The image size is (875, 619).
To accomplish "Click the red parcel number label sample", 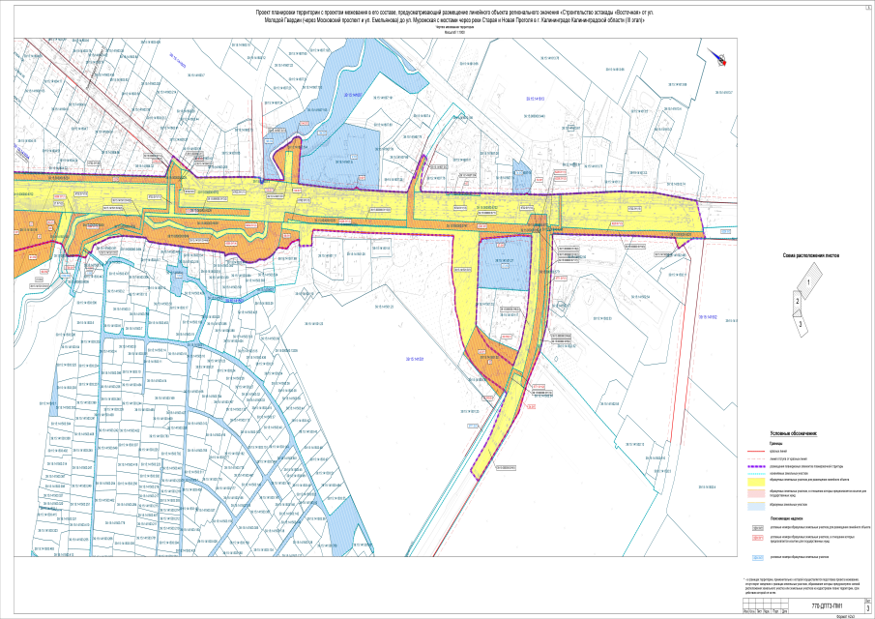I will click(757, 540).
